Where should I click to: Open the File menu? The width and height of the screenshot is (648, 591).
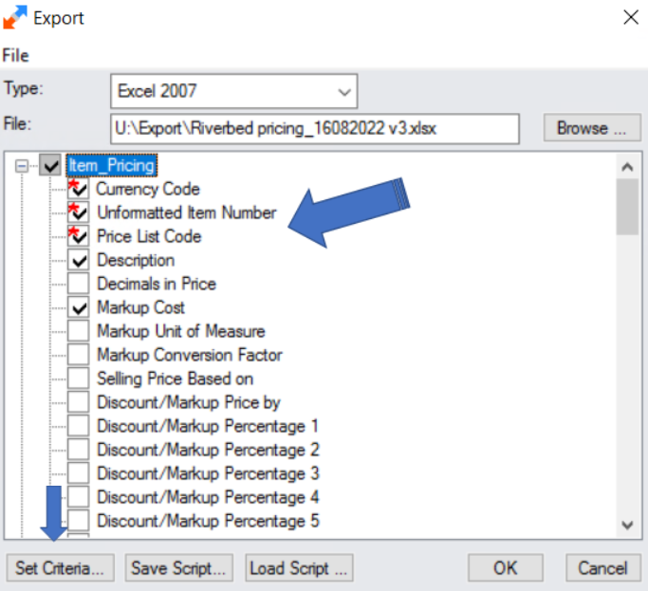(15, 56)
